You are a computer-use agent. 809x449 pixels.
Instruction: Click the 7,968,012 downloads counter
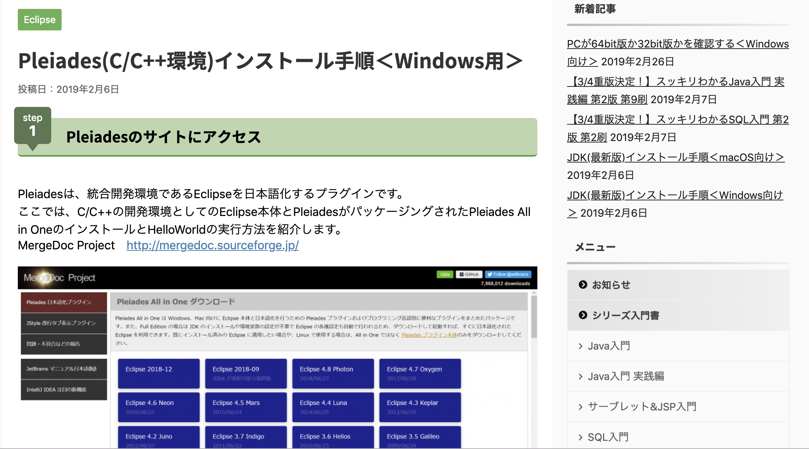(505, 284)
